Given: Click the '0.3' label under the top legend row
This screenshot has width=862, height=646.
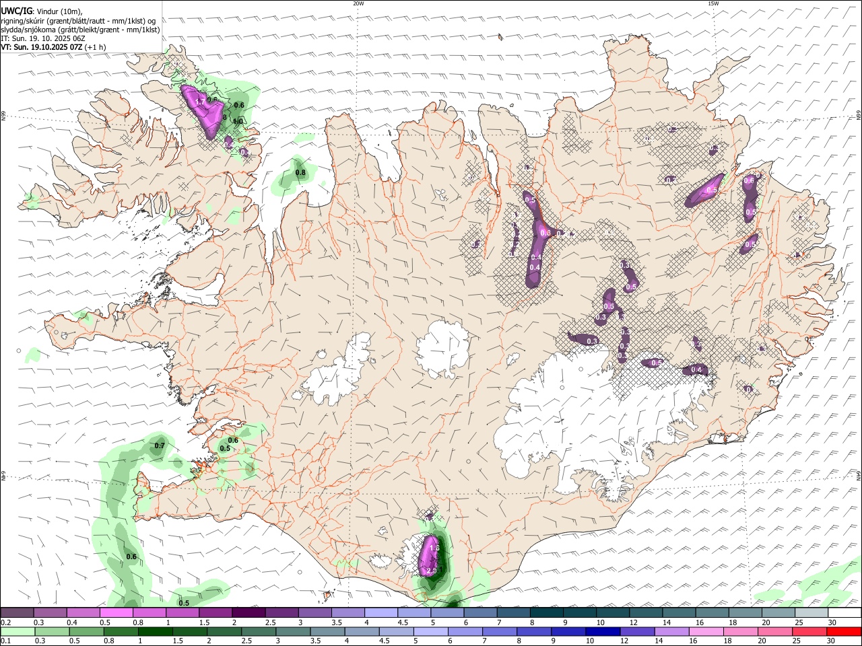Looking at the screenshot, I should tap(39, 622).
